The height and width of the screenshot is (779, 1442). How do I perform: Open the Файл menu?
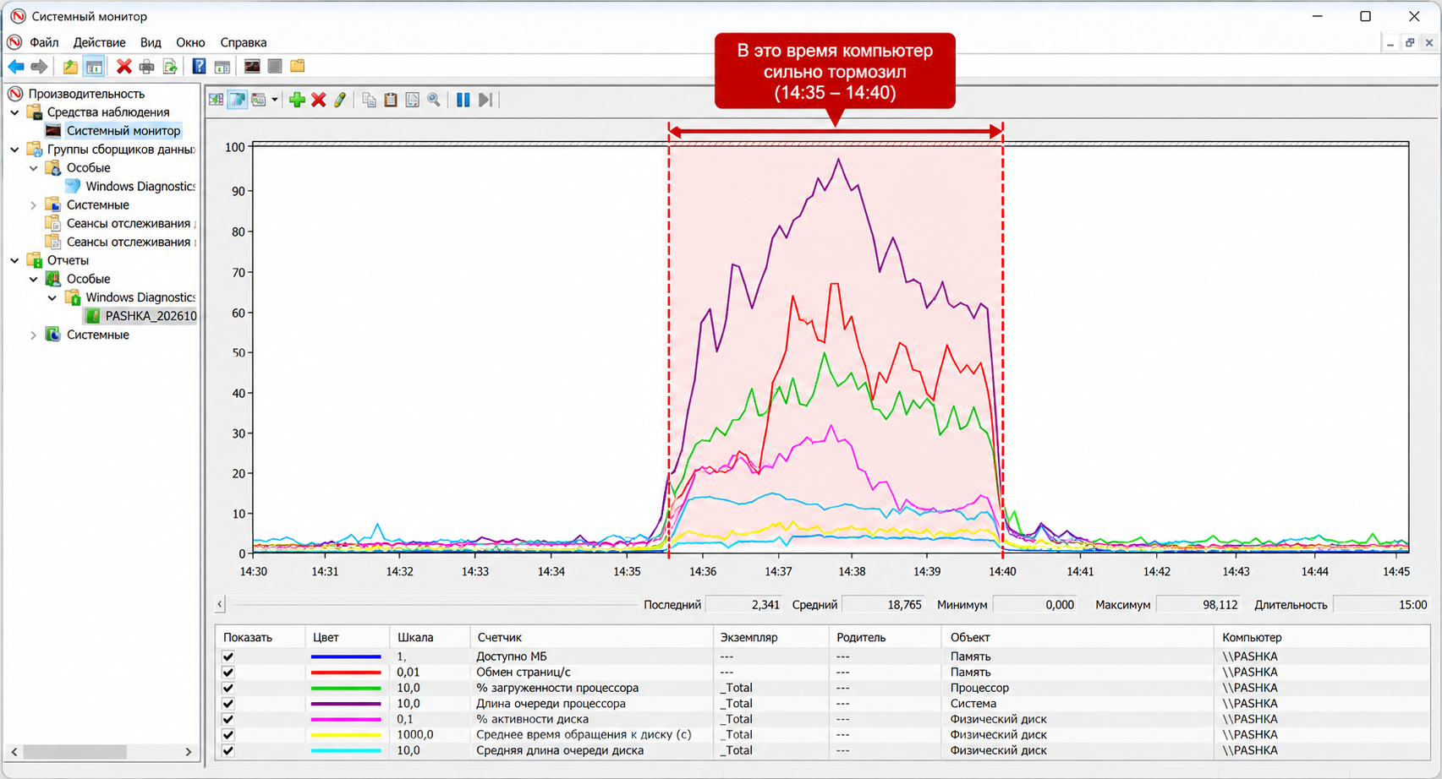[44, 42]
